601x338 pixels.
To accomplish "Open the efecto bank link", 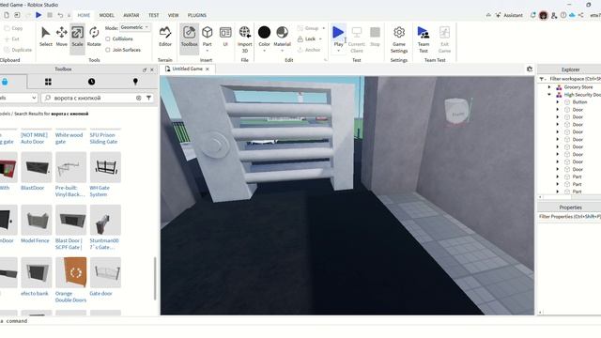I will coord(35,294).
